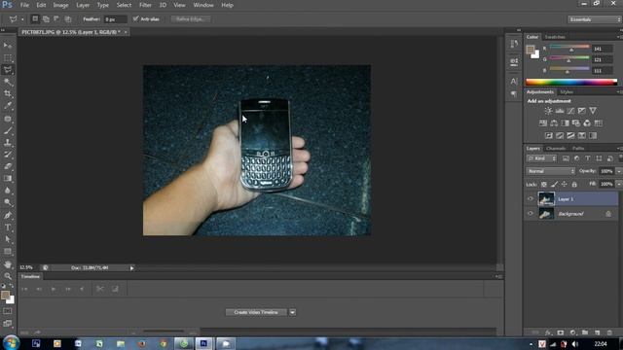Select the Move tool
Image resolution: width=623 pixels, height=350 pixels.
(x=8, y=46)
